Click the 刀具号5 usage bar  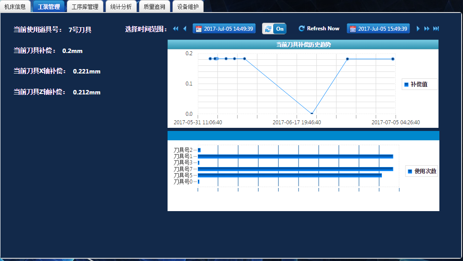click(x=290, y=175)
